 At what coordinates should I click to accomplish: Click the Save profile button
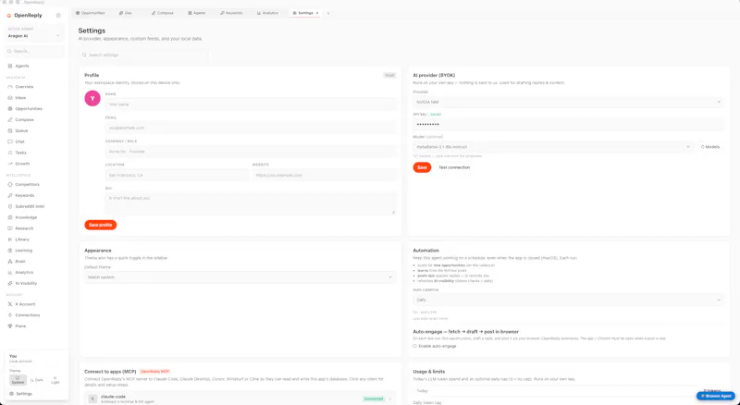(101, 226)
